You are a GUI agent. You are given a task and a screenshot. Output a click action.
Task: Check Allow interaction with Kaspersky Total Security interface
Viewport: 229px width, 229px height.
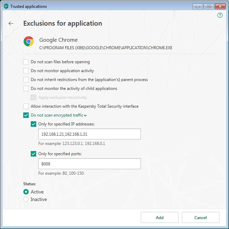click(x=26, y=106)
